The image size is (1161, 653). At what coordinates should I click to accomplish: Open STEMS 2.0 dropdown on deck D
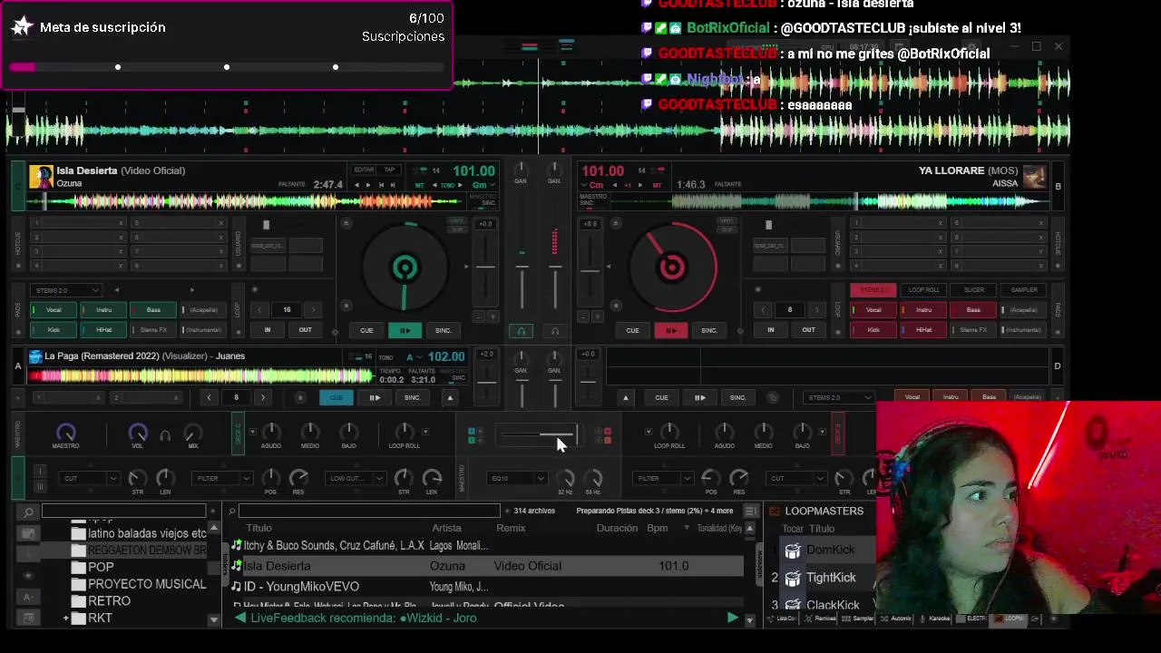point(839,397)
